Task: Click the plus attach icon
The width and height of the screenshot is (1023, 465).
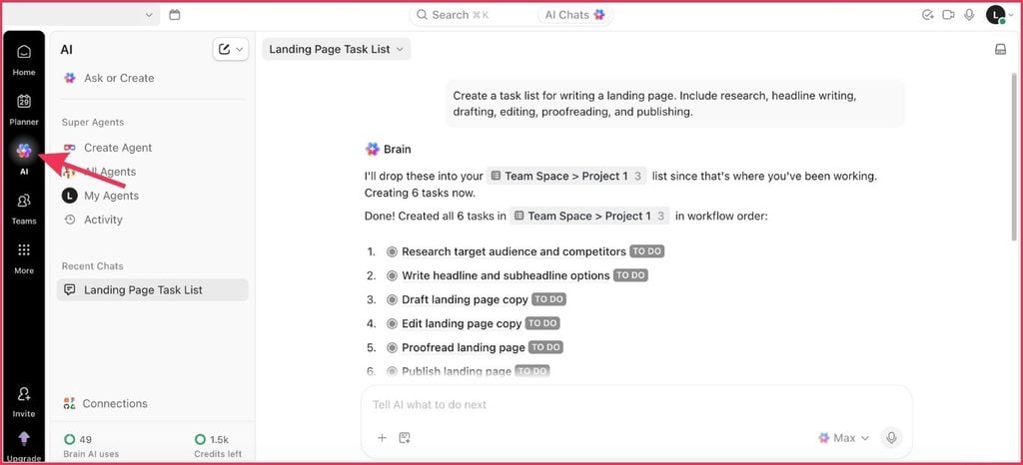Action: [383, 438]
